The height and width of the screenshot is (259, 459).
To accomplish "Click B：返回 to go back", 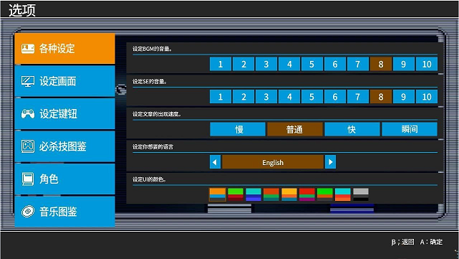I will click(403, 242).
